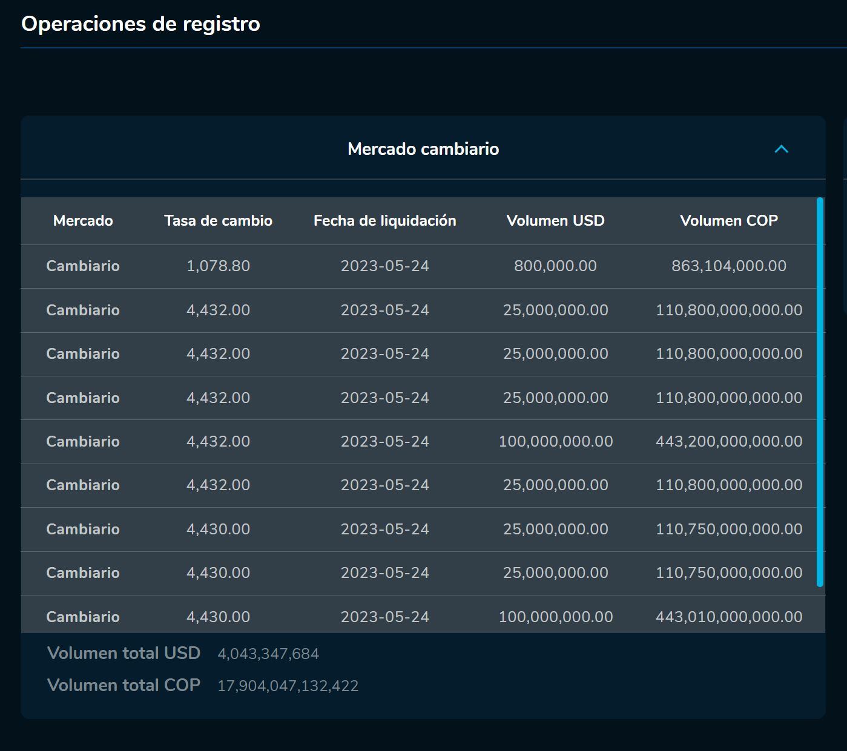
Task: Select the 17,904,047,132,422 total COP value
Action: pos(288,686)
